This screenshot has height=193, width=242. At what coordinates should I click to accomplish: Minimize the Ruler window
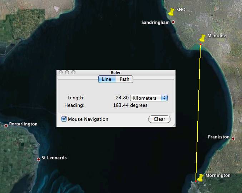67,72
